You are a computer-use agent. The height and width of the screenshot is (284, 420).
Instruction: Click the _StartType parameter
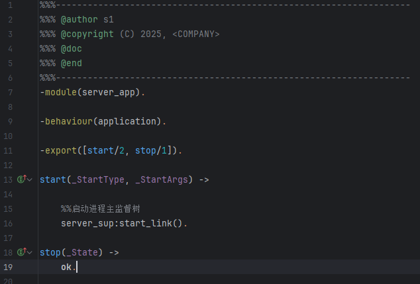[x=98, y=179]
